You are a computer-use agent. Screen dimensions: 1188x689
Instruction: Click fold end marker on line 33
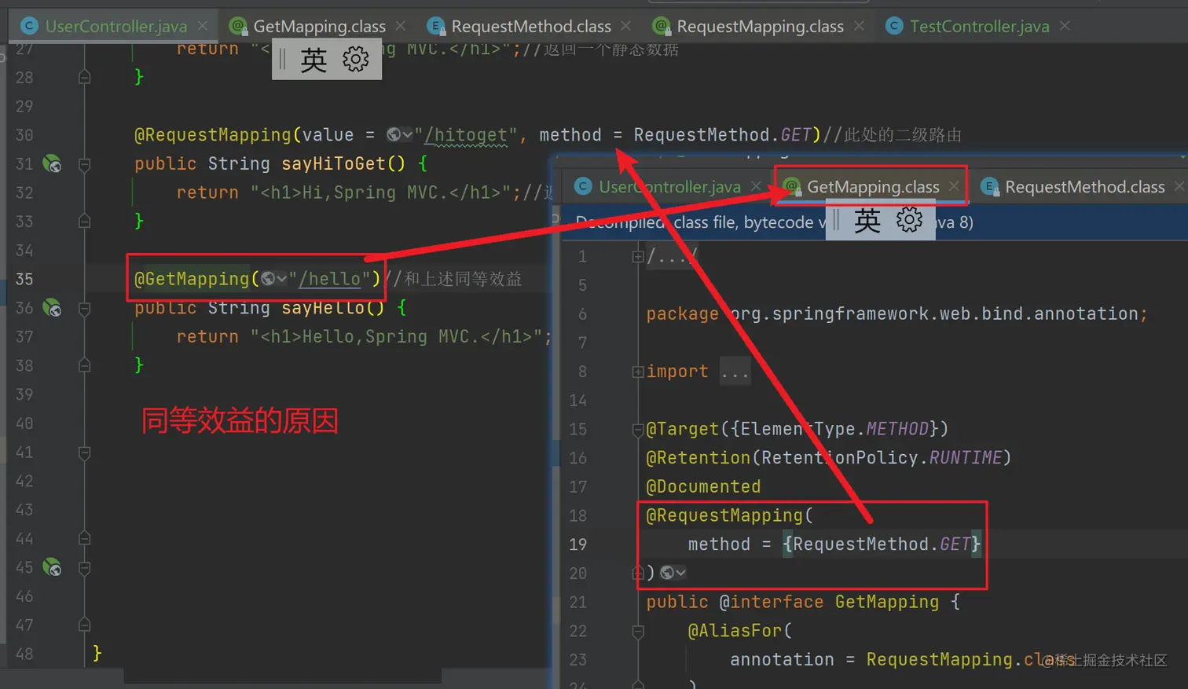[x=85, y=222]
